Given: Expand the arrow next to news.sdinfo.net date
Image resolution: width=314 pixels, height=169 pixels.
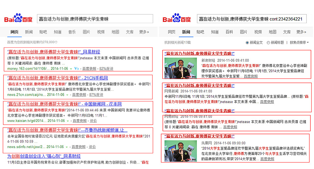Looking at the screenshot, I should pyautogui.click(x=67, y=147).
